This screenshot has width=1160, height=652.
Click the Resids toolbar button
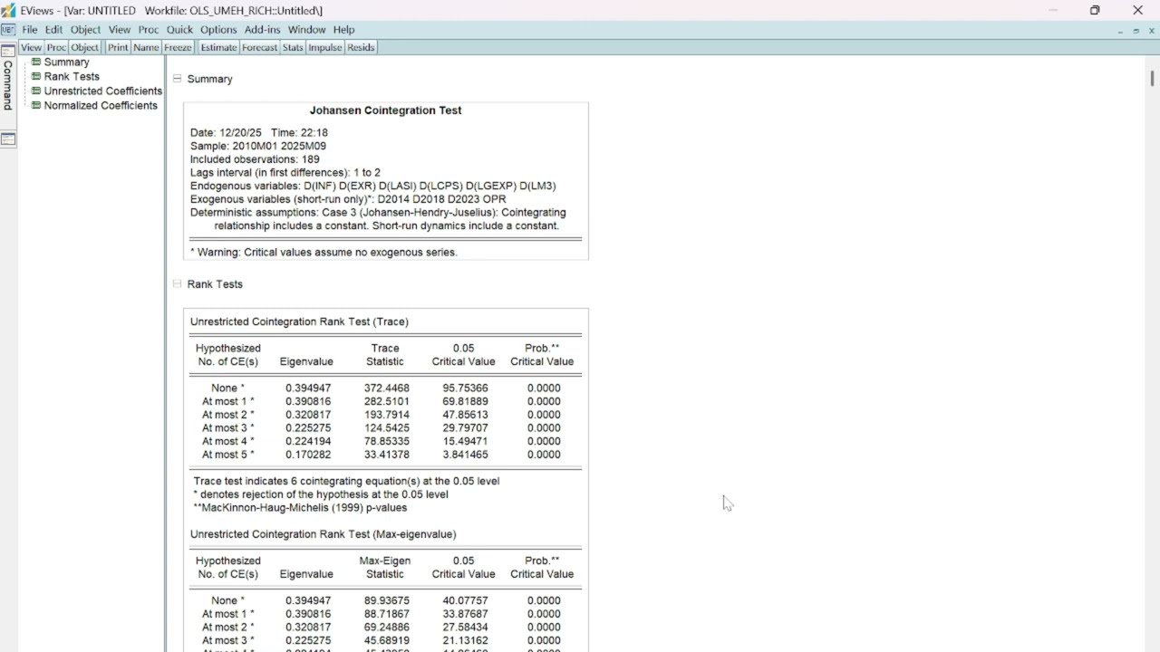(361, 47)
